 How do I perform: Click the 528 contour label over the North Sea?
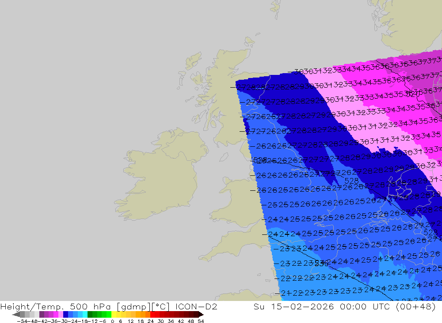(x=351, y=181)
